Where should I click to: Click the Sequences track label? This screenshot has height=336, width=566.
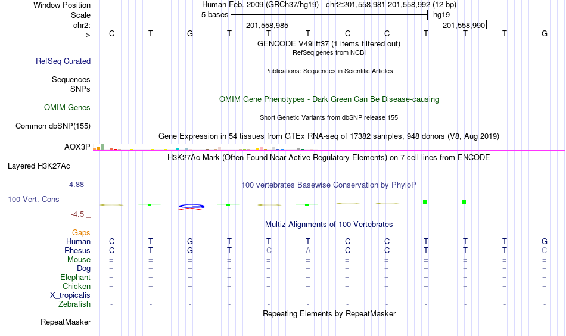point(71,79)
